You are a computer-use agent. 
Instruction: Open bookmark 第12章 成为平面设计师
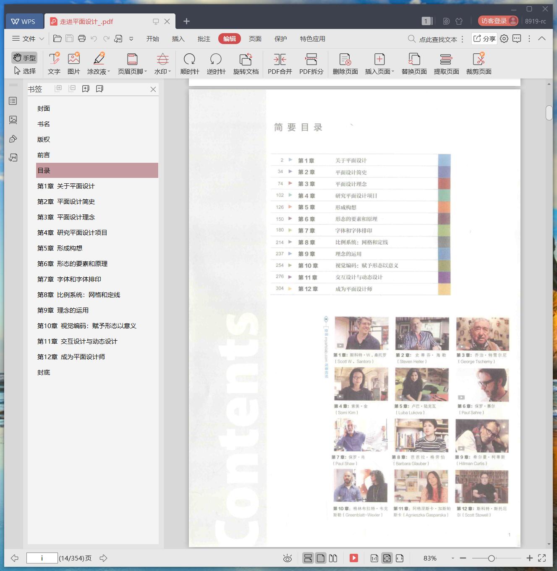pyautogui.click(x=71, y=357)
